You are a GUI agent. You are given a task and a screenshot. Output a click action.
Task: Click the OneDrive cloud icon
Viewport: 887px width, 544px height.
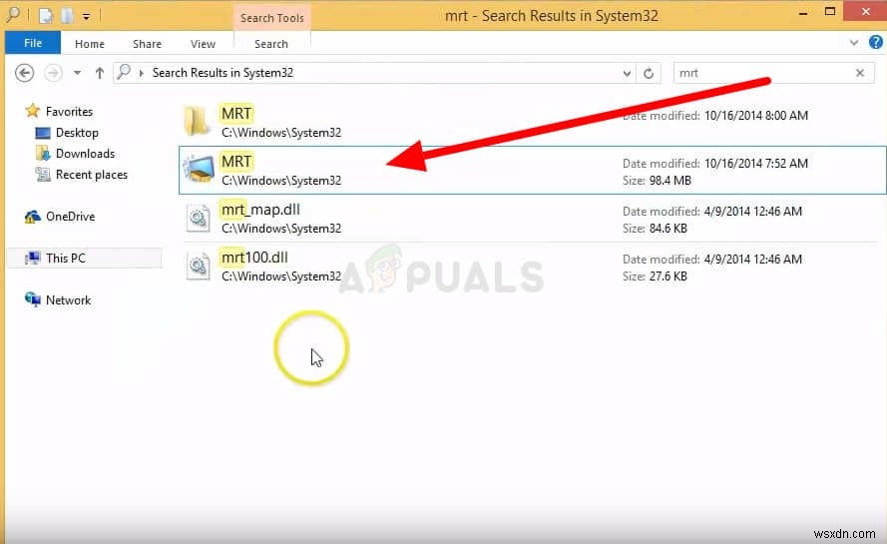coord(32,217)
